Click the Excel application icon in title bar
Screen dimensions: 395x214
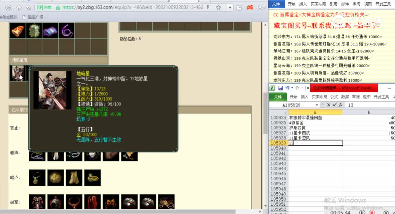point(272,88)
